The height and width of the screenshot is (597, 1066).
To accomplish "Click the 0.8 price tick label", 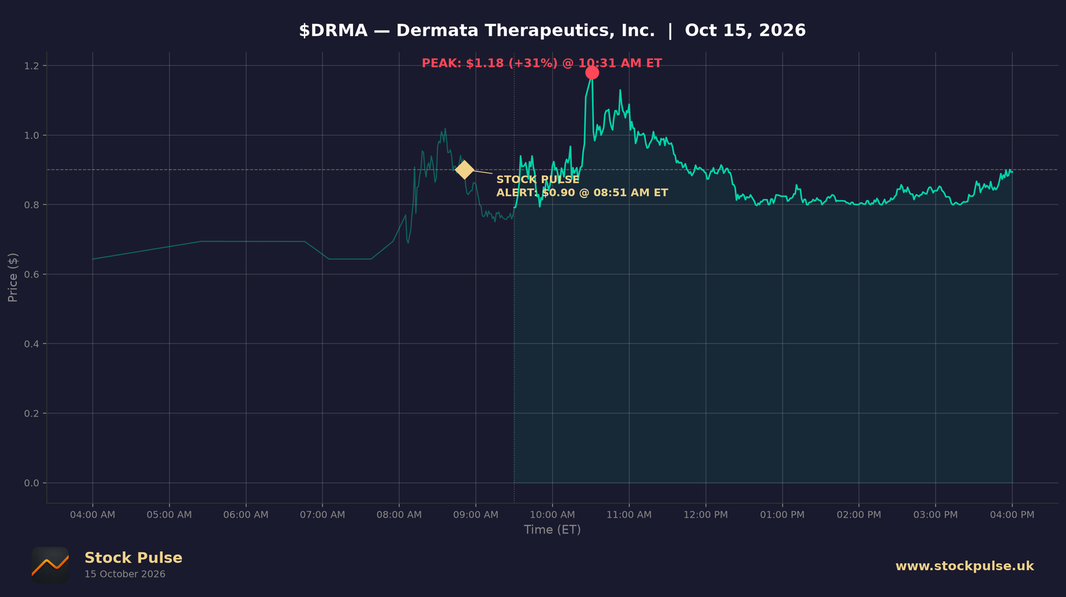I will 32,205.
